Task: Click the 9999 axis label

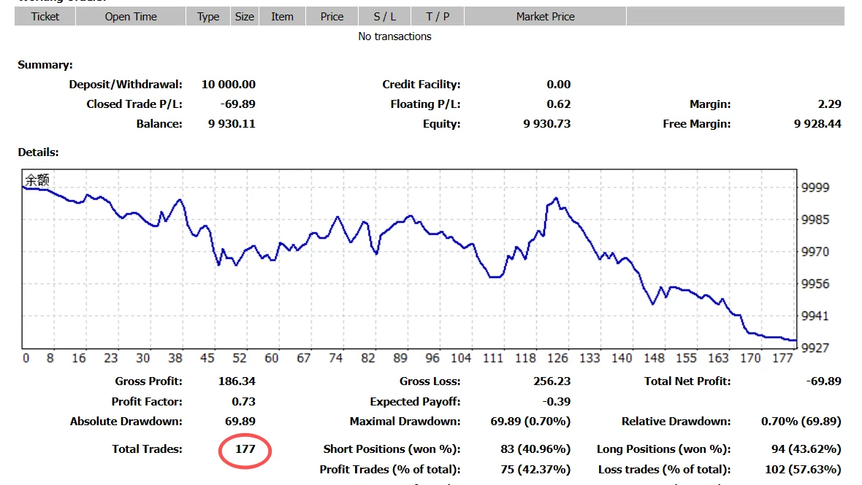Action: click(815, 187)
